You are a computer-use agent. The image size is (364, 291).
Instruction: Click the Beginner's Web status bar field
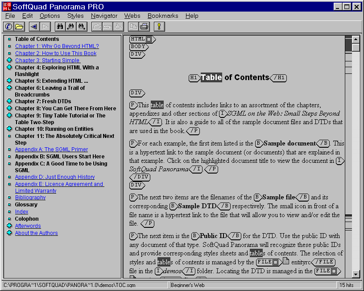click(253, 285)
